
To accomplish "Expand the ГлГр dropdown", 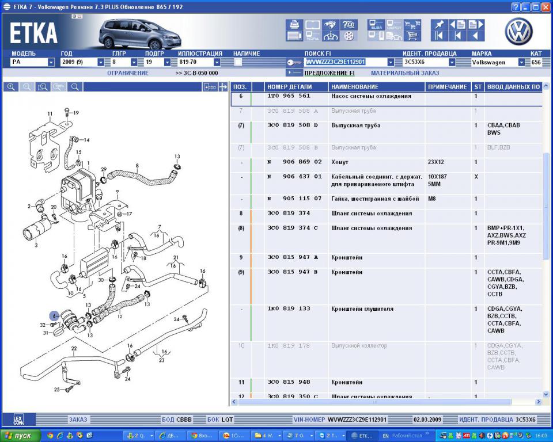I will point(134,62).
